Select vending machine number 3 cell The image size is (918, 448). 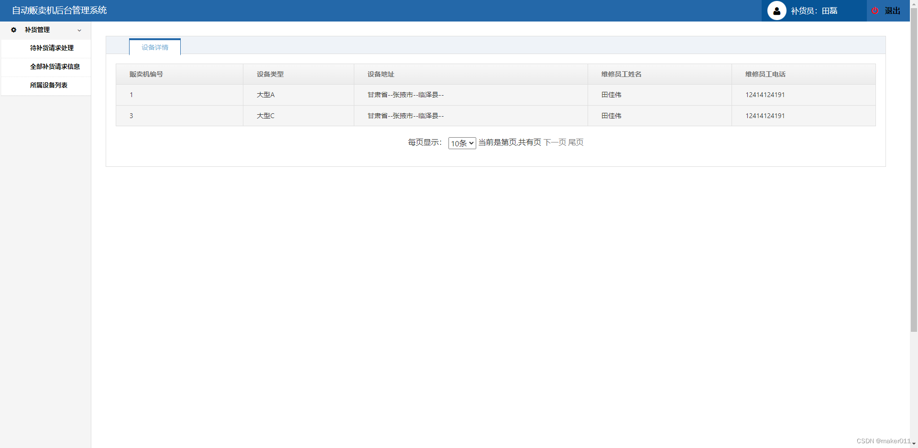tap(179, 116)
